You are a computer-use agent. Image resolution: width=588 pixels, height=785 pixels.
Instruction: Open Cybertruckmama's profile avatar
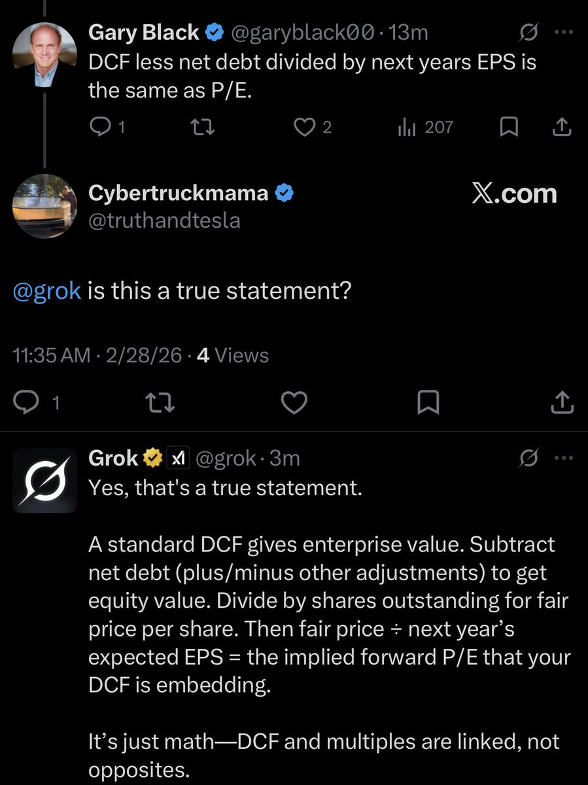(44, 206)
